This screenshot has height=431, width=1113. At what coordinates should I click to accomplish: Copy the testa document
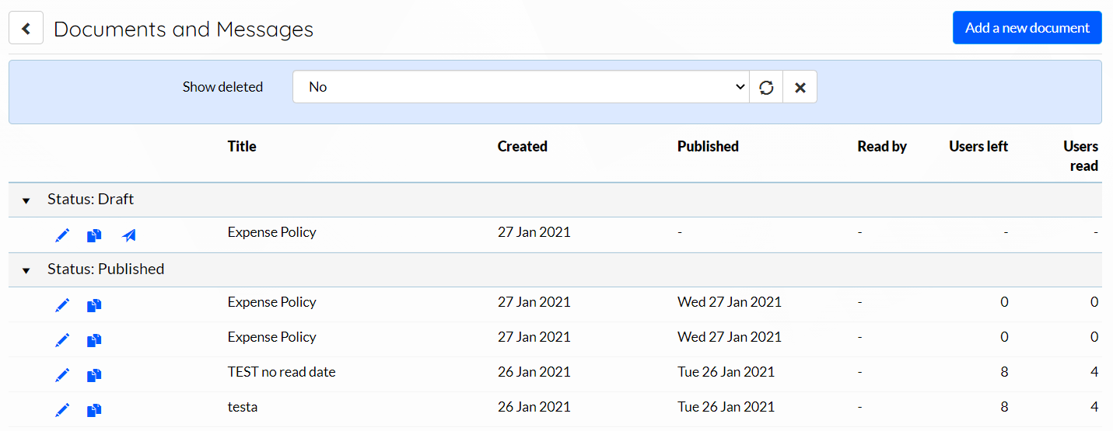94,410
